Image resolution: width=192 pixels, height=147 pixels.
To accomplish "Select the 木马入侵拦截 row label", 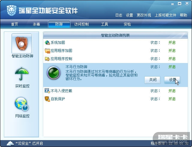I will point(61,91).
